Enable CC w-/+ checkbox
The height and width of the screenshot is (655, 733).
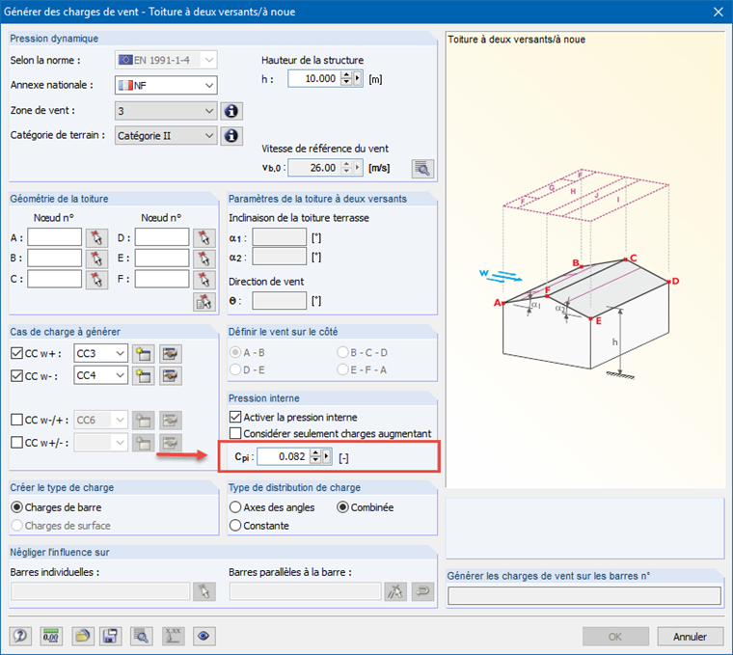16,420
